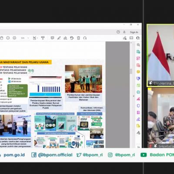Open More Tools wrench icon
174x174 pixels.
coord(138,133)
